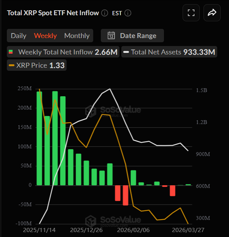Click info icon beside the chart title
229x237 pixels.
pos(105,13)
